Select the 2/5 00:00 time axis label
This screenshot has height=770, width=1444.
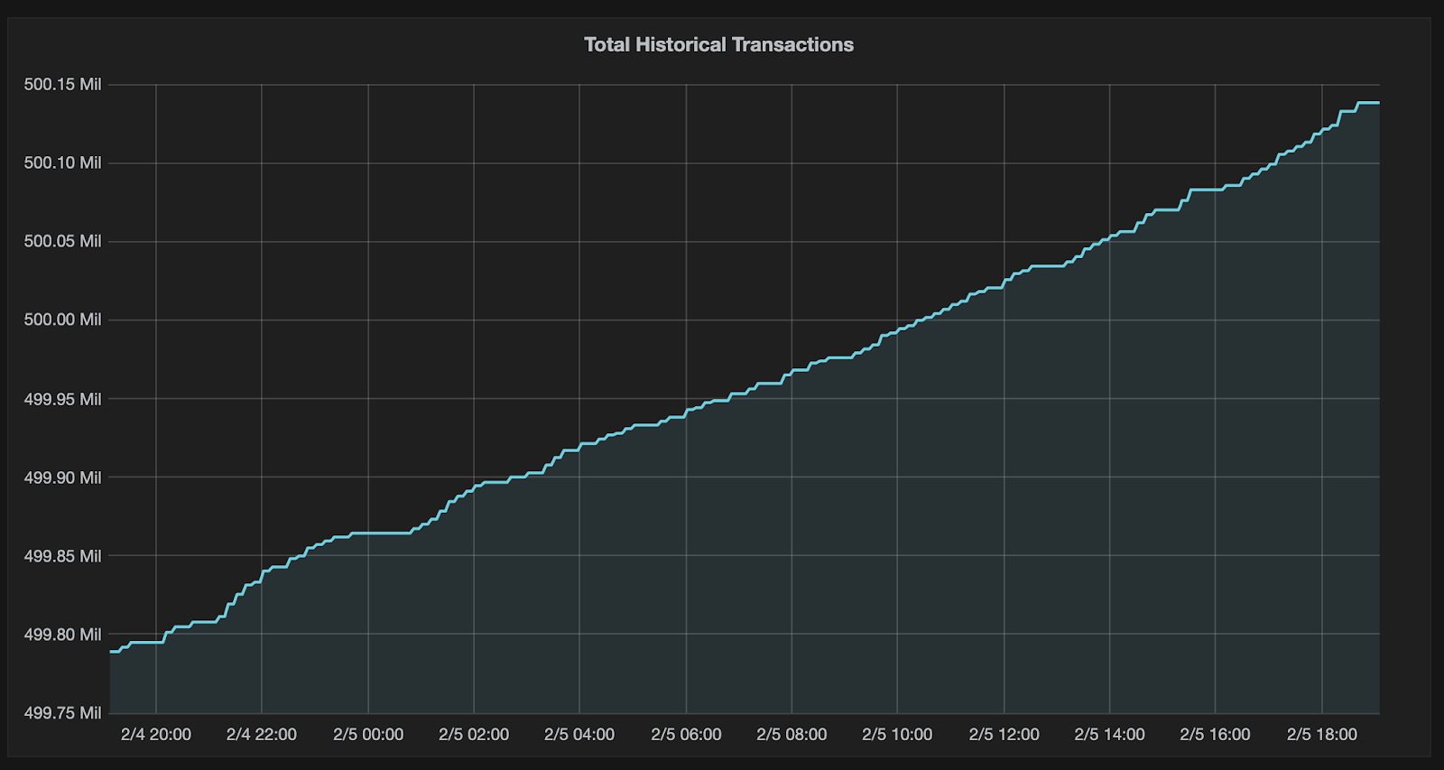368,734
